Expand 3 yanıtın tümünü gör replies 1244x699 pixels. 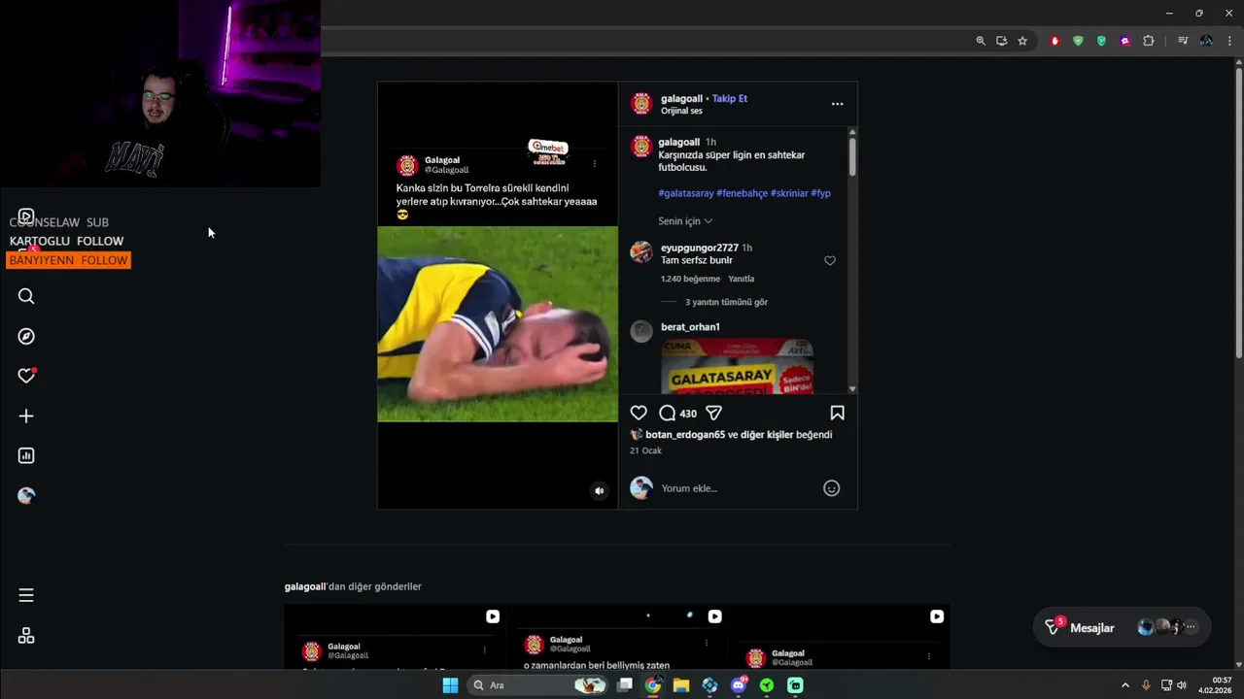(726, 302)
